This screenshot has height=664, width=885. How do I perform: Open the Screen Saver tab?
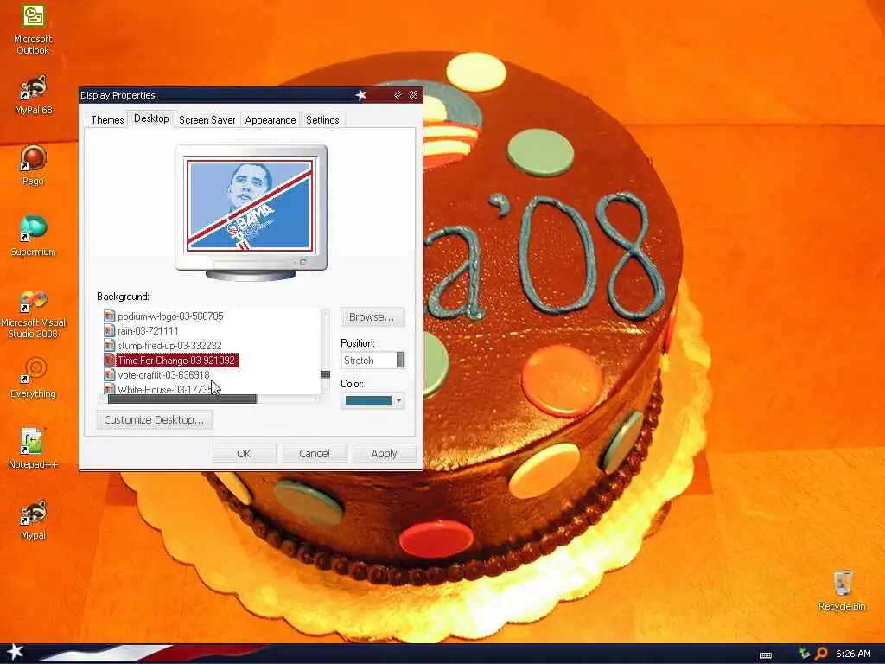tap(207, 119)
